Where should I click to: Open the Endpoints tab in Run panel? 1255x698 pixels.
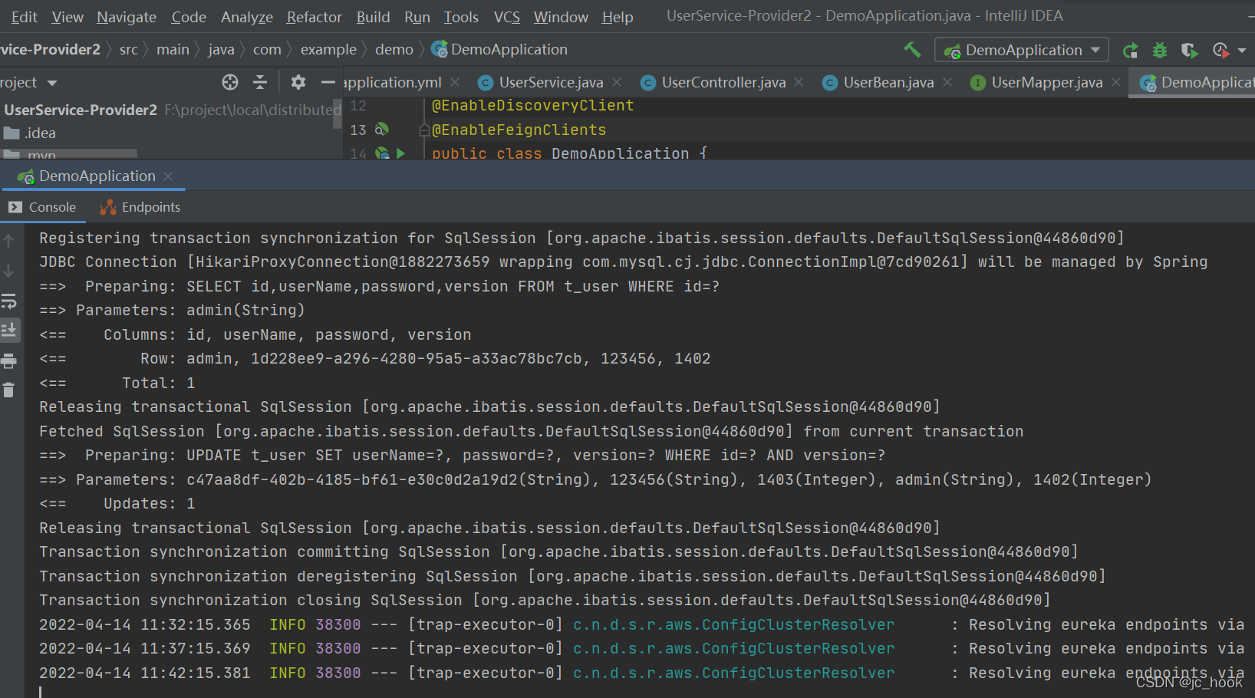point(140,207)
